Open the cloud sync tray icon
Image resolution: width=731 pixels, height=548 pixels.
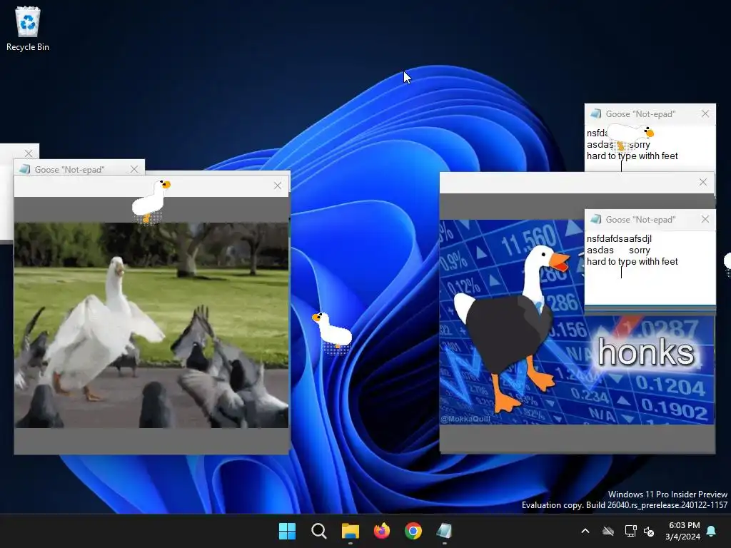point(608,531)
